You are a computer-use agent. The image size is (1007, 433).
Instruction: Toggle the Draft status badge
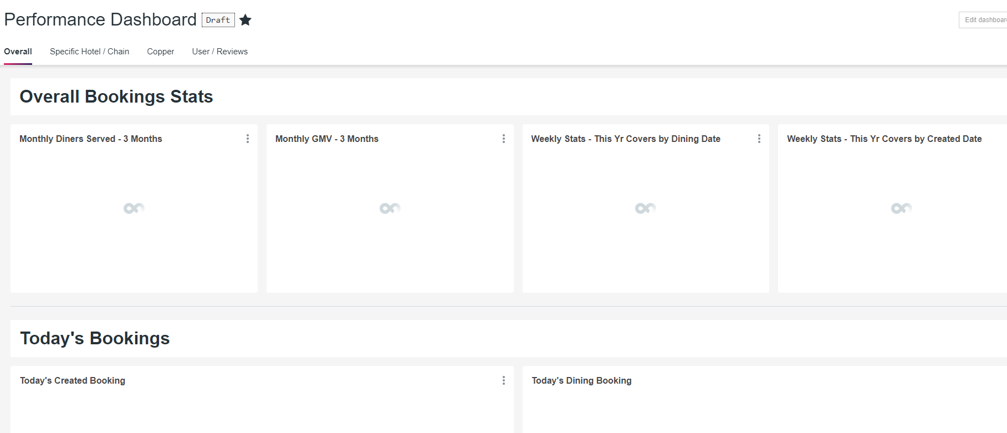click(x=218, y=20)
